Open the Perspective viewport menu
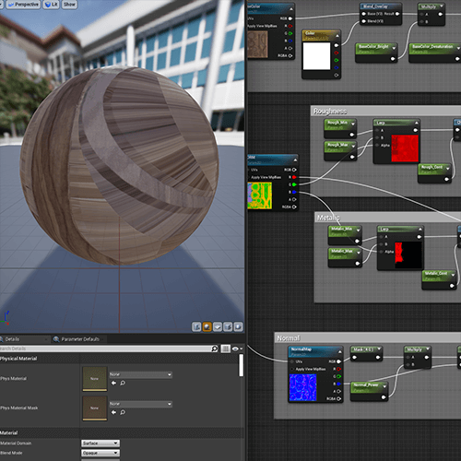The image size is (461, 461). click(24, 5)
